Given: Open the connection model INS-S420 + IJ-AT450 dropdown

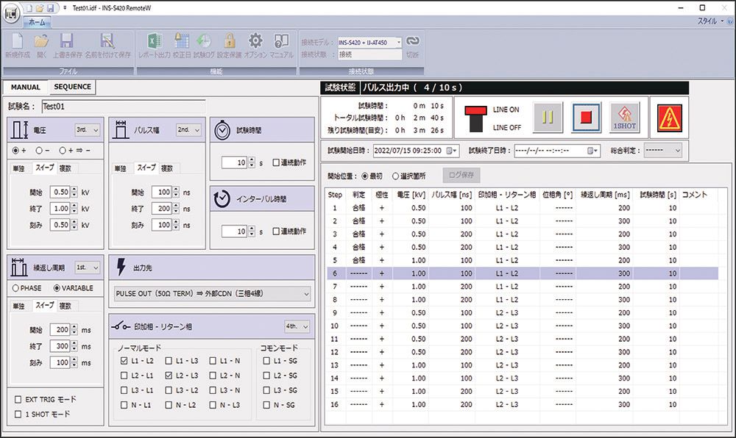Looking at the screenshot, I should pyautogui.click(x=370, y=42).
